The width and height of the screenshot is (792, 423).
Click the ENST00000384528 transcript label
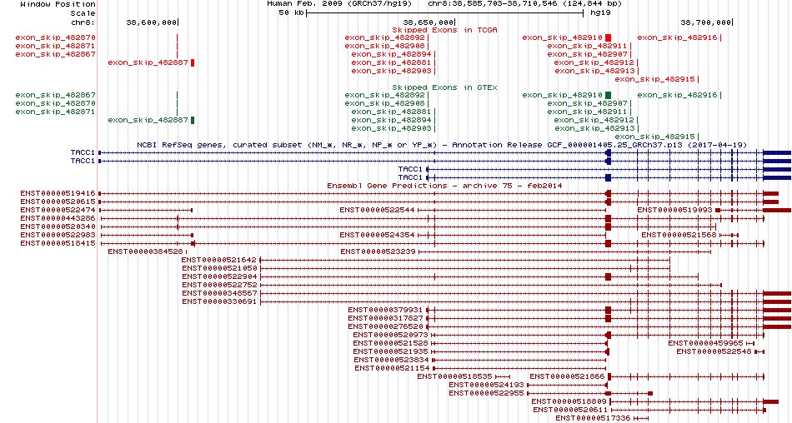[x=145, y=251]
